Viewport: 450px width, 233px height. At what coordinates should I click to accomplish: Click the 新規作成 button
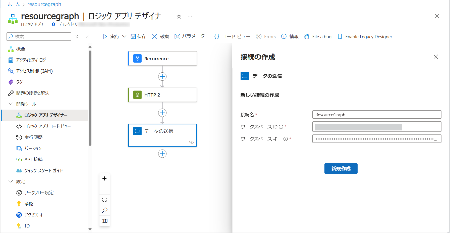341,168
